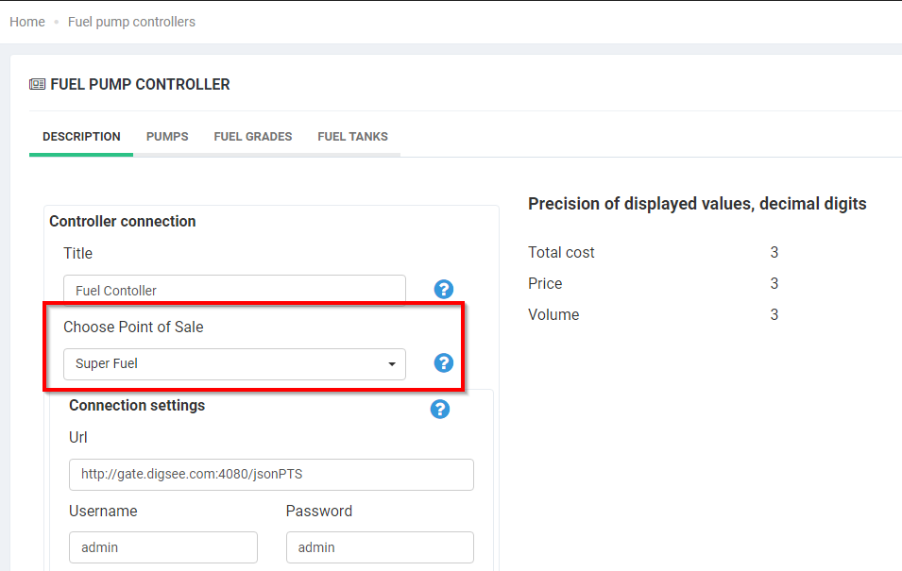
Task: Open the Choose Point of Sale dropdown
Action: pyautogui.click(x=234, y=363)
